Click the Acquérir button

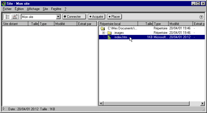click(96, 17)
